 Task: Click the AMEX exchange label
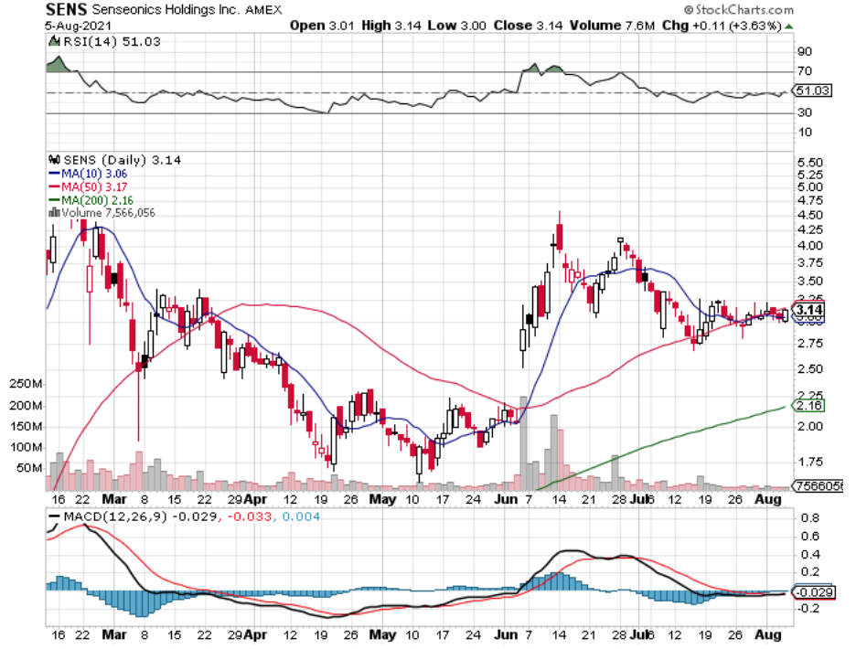point(263,10)
